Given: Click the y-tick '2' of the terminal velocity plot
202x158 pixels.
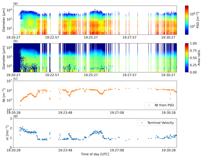Looking at the screenshot, I should pos(11,128).
